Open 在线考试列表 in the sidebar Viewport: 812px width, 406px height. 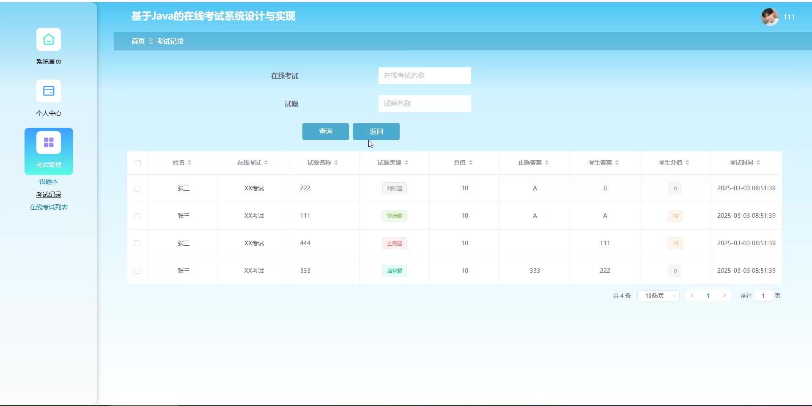coord(49,207)
